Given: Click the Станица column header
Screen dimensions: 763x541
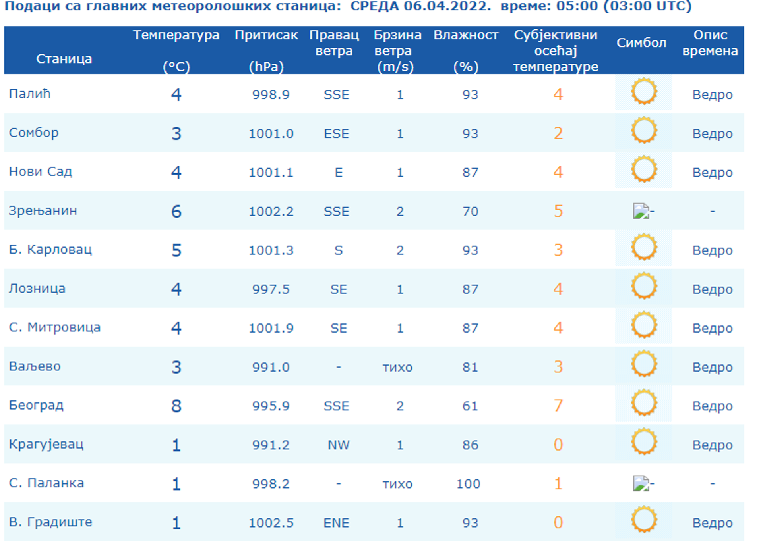Looking at the screenshot, I should [64, 59].
